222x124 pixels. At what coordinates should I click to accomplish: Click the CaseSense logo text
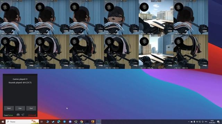pyautogui.click(x=8, y=115)
